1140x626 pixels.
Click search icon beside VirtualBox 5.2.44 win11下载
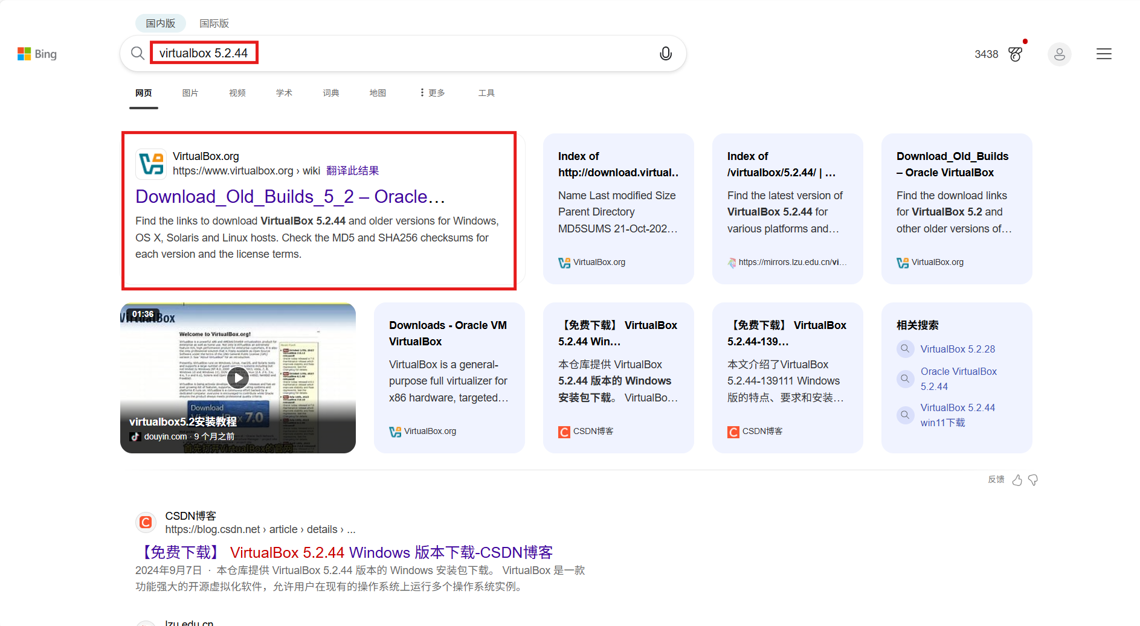pyautogui.click(x=905, y=415)
